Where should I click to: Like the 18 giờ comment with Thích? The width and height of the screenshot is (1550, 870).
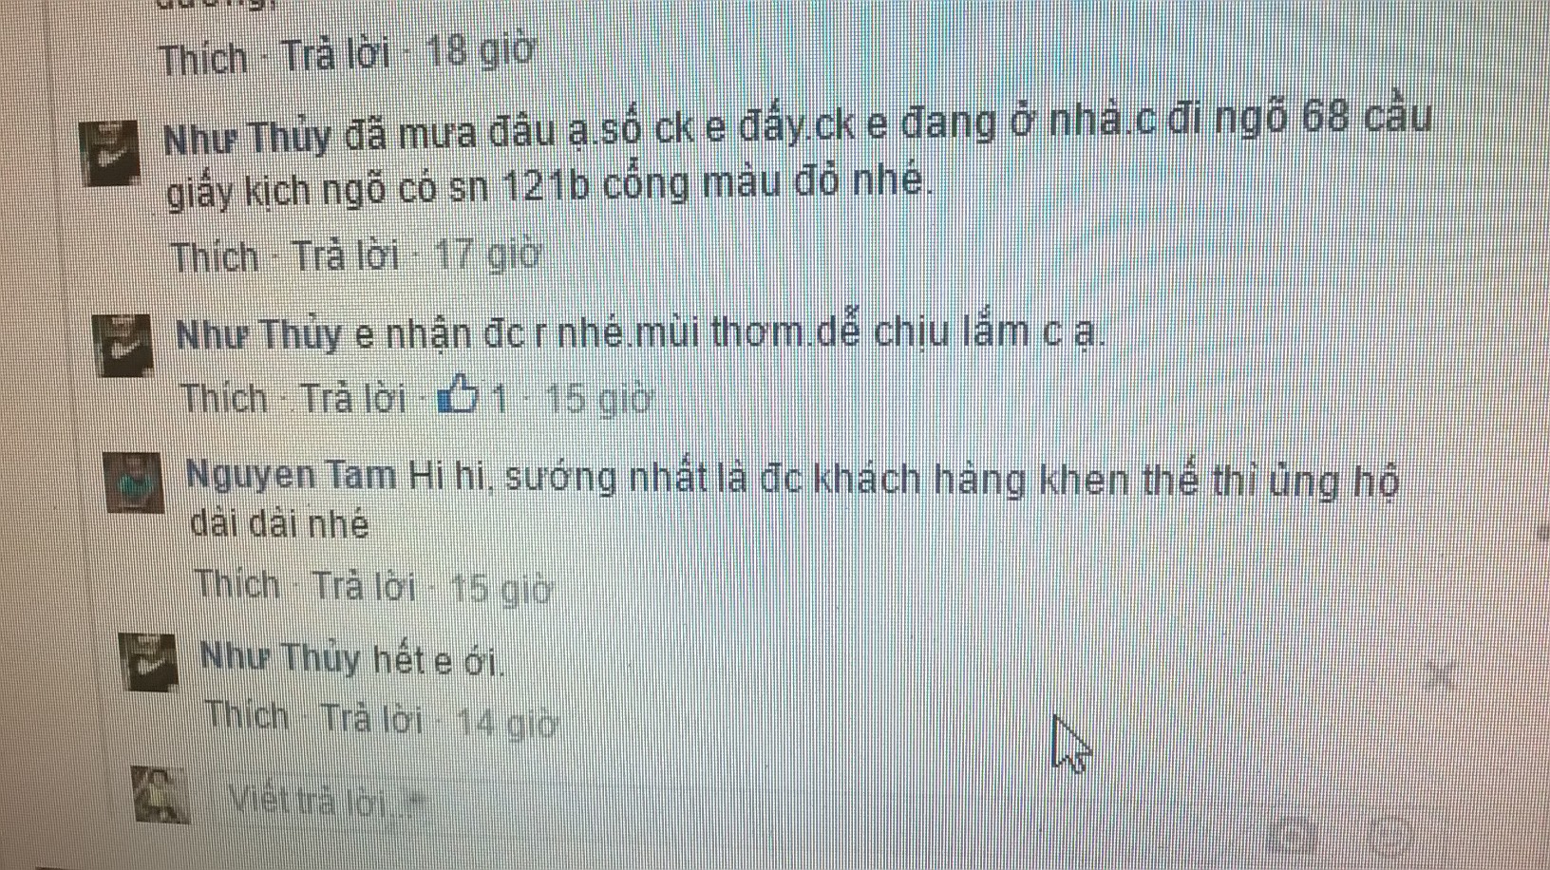tap(204, 59)
